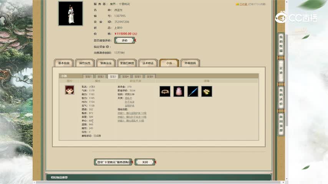Click the child name 小孩3
This screenshot has height=184, width=328.
(92, 87)
